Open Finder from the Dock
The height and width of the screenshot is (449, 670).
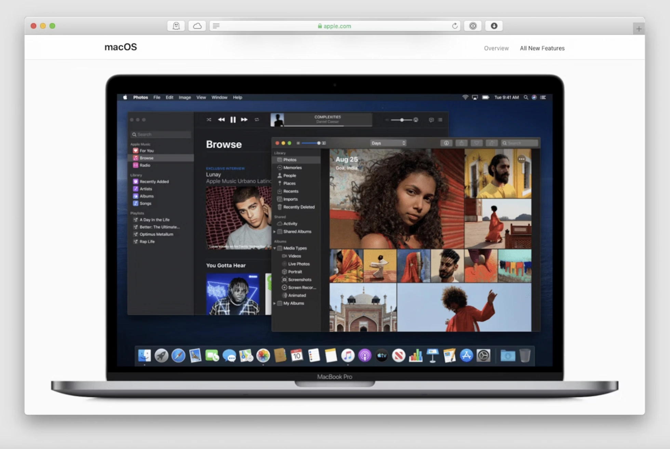click(144, 356)
